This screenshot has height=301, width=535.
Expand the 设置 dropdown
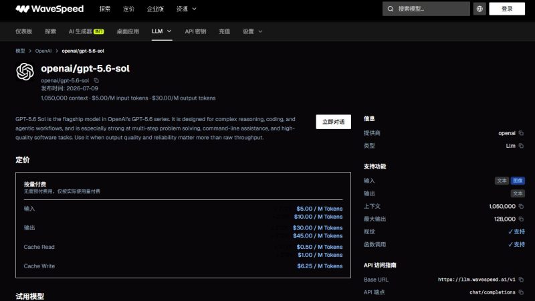point(253,31)
